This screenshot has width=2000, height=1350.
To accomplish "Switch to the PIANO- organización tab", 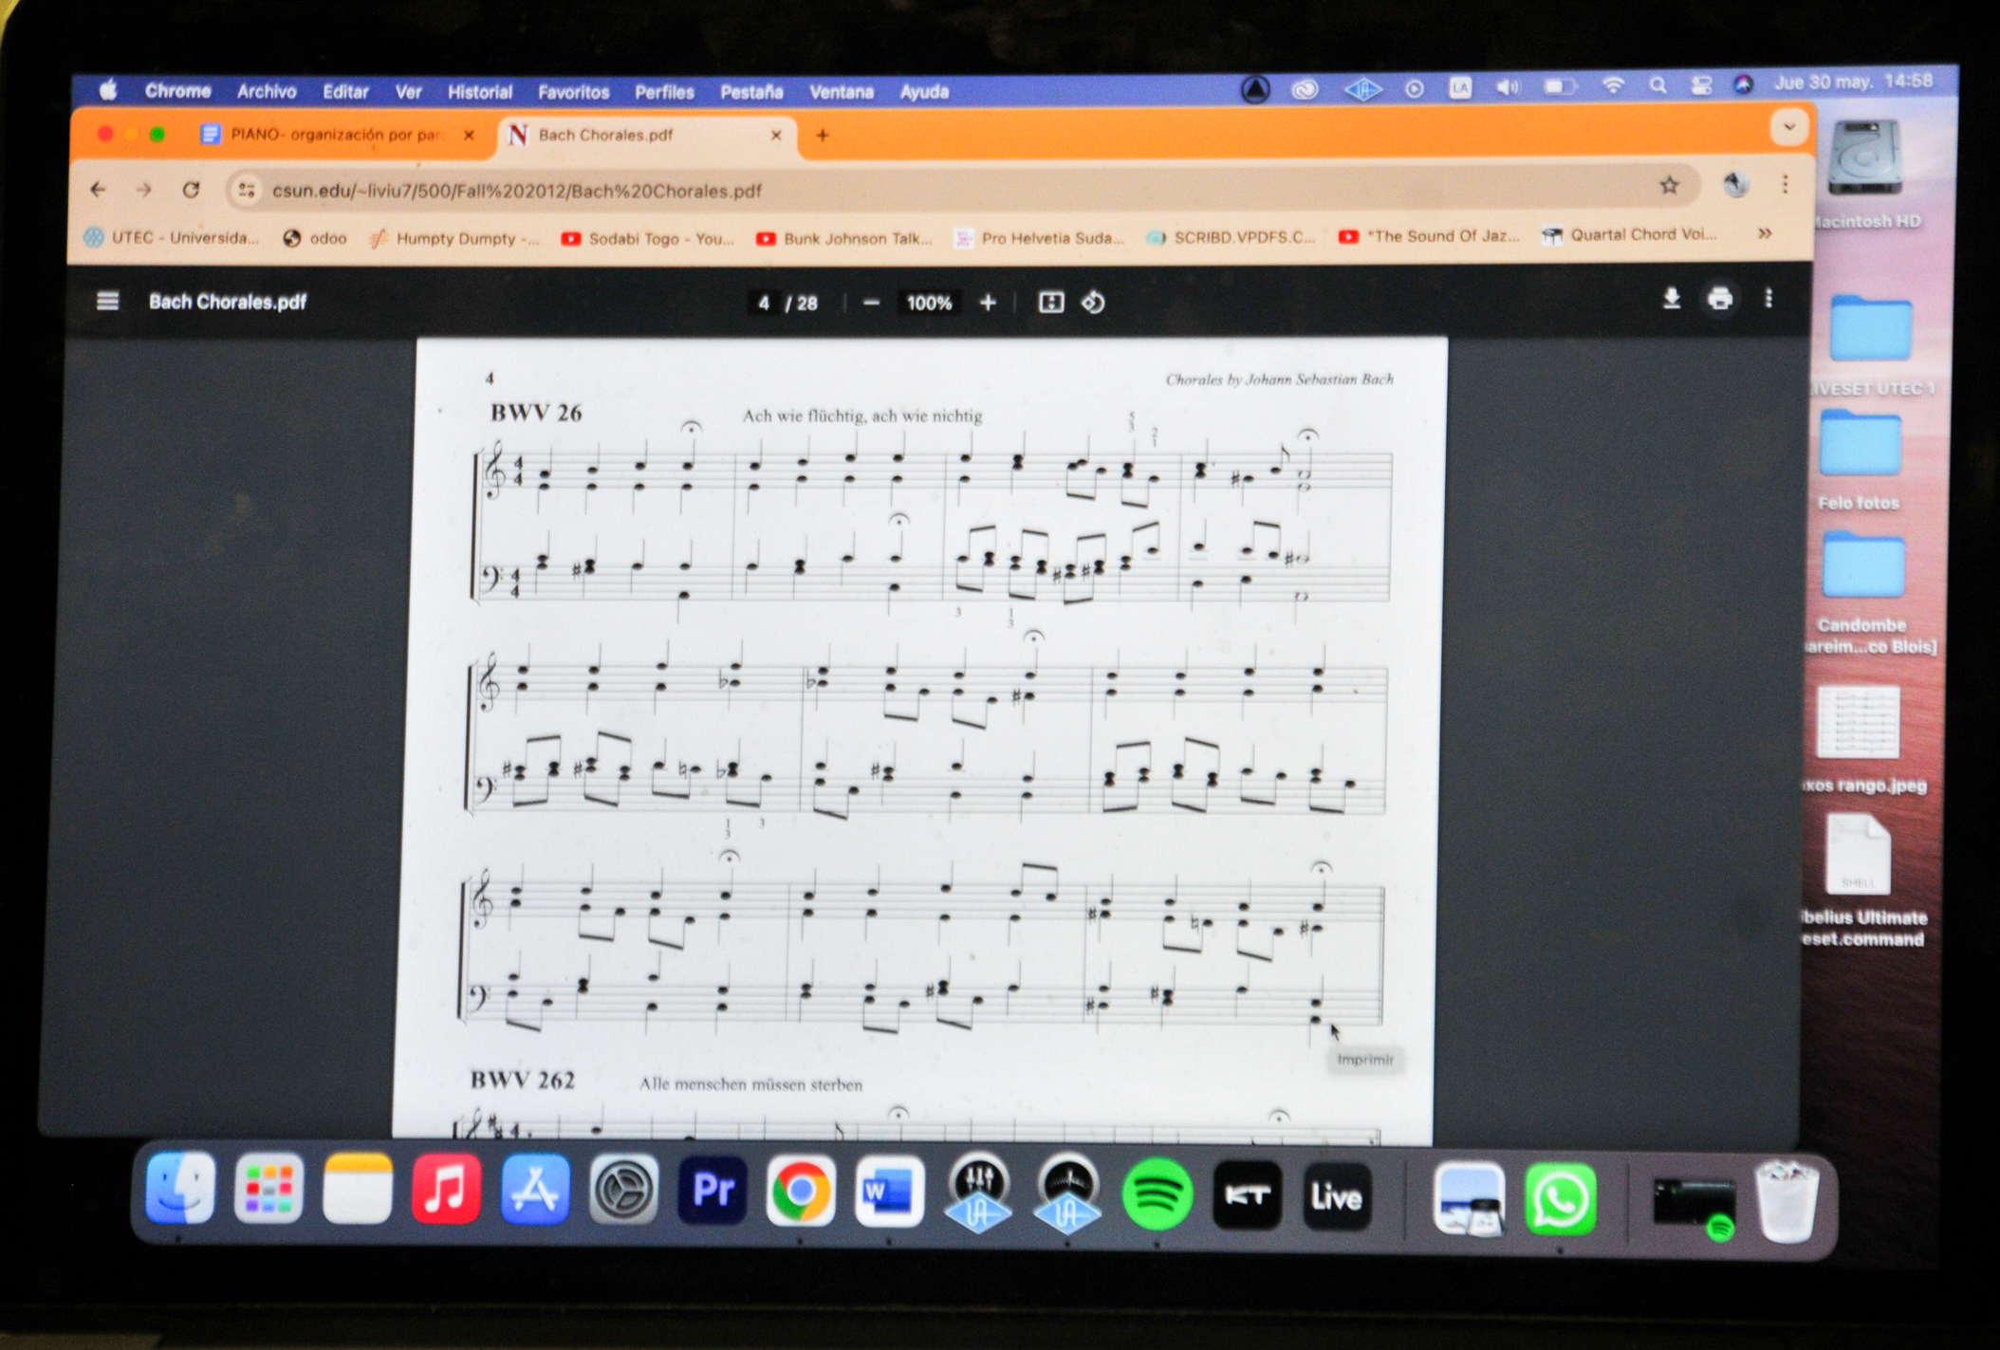I will pyautogui.click(x=337, y=135).
